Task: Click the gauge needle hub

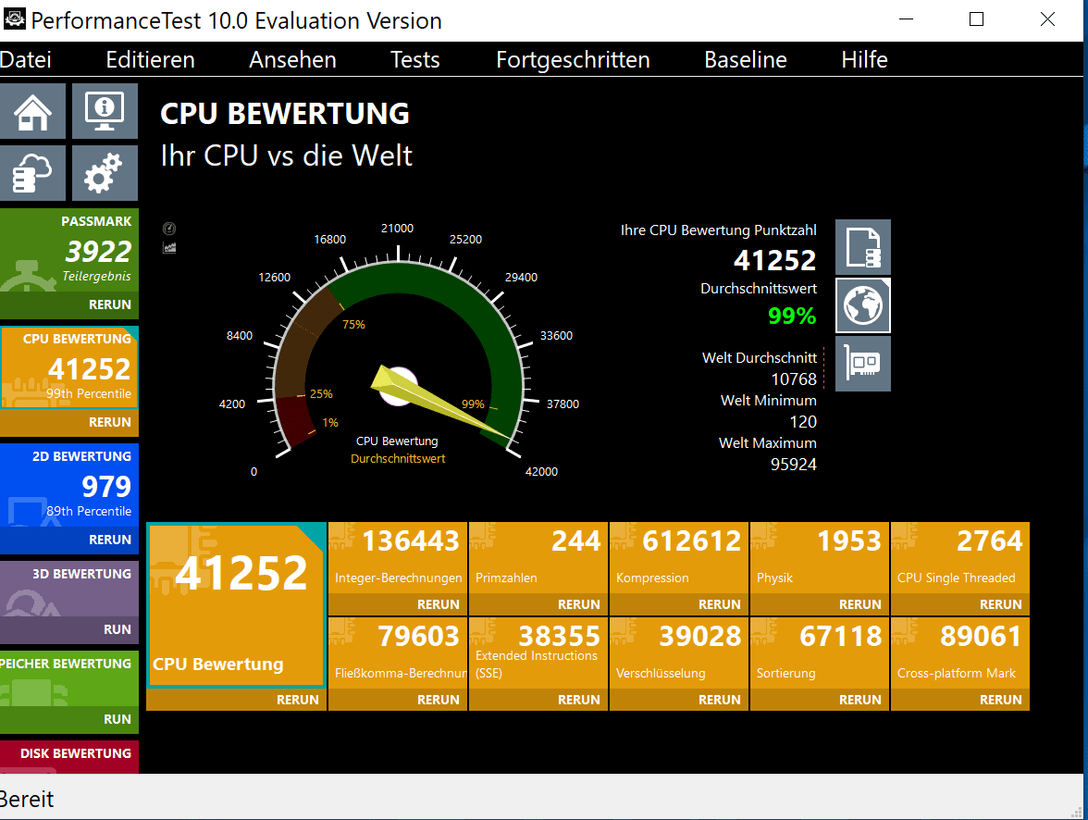Action: click(398, 386)
